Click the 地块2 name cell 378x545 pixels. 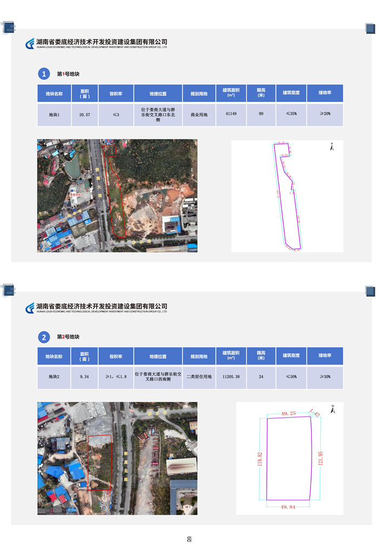(54, 377)
